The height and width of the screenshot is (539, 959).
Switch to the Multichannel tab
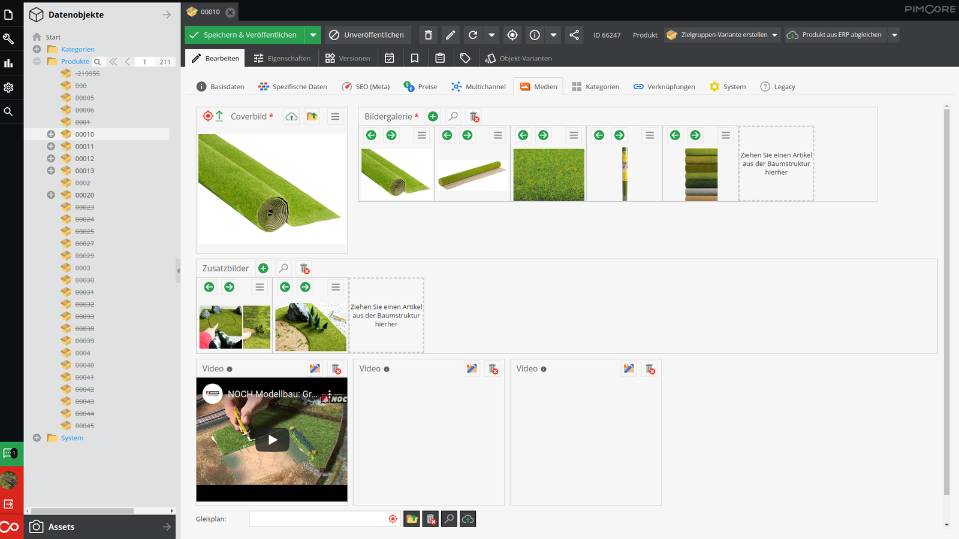[x=478, y=86]
